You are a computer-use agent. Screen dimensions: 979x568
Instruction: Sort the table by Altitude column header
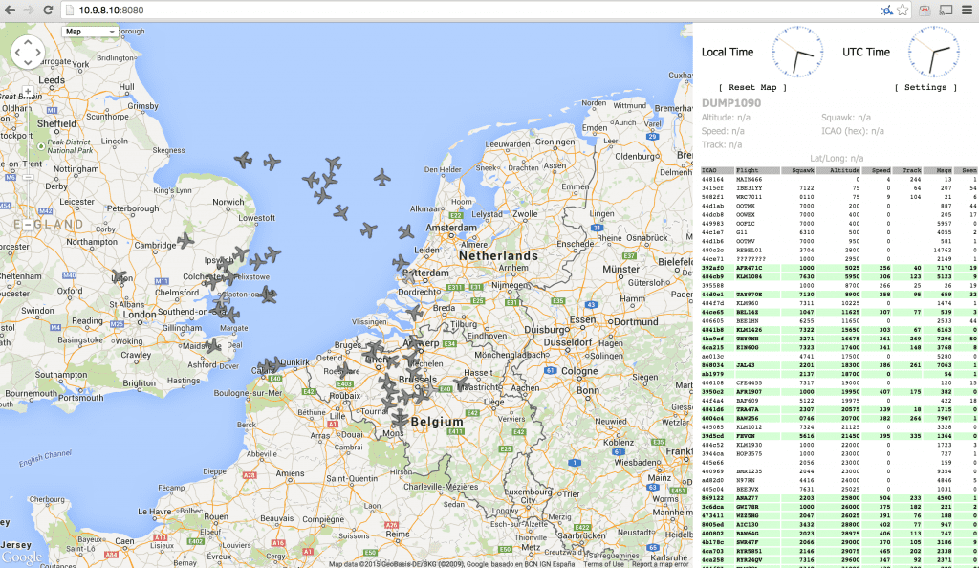839,170
